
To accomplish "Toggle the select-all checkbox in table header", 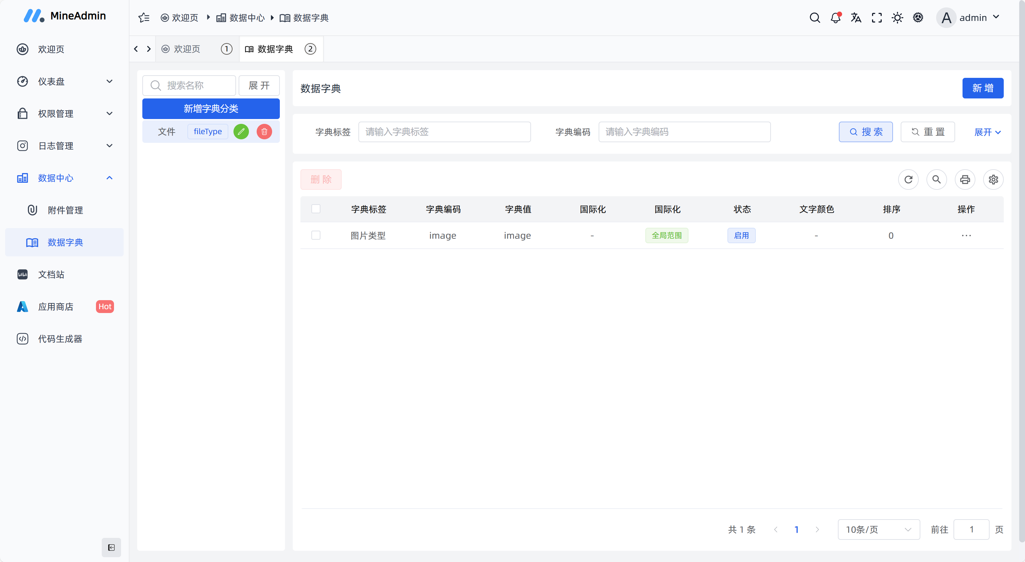I will [x=316, y=209].
